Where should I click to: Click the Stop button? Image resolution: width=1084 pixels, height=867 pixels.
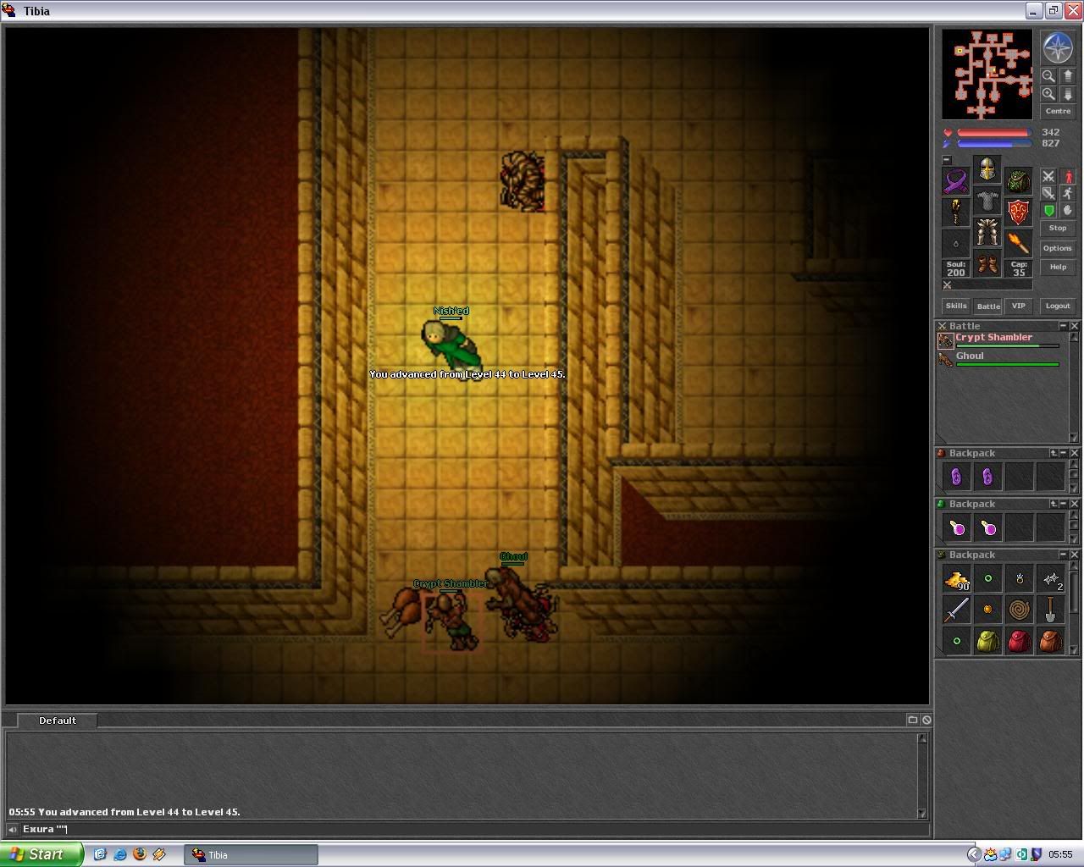pyautogui.click(x=1058, y=229)
